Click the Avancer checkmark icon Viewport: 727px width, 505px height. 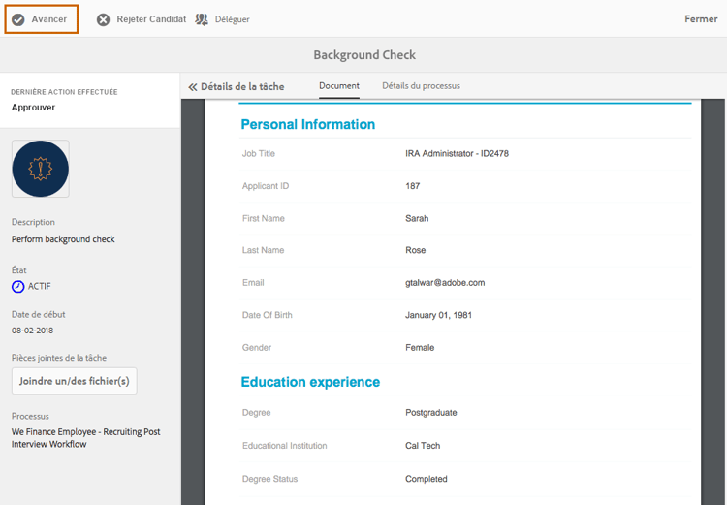coord(18,19)
